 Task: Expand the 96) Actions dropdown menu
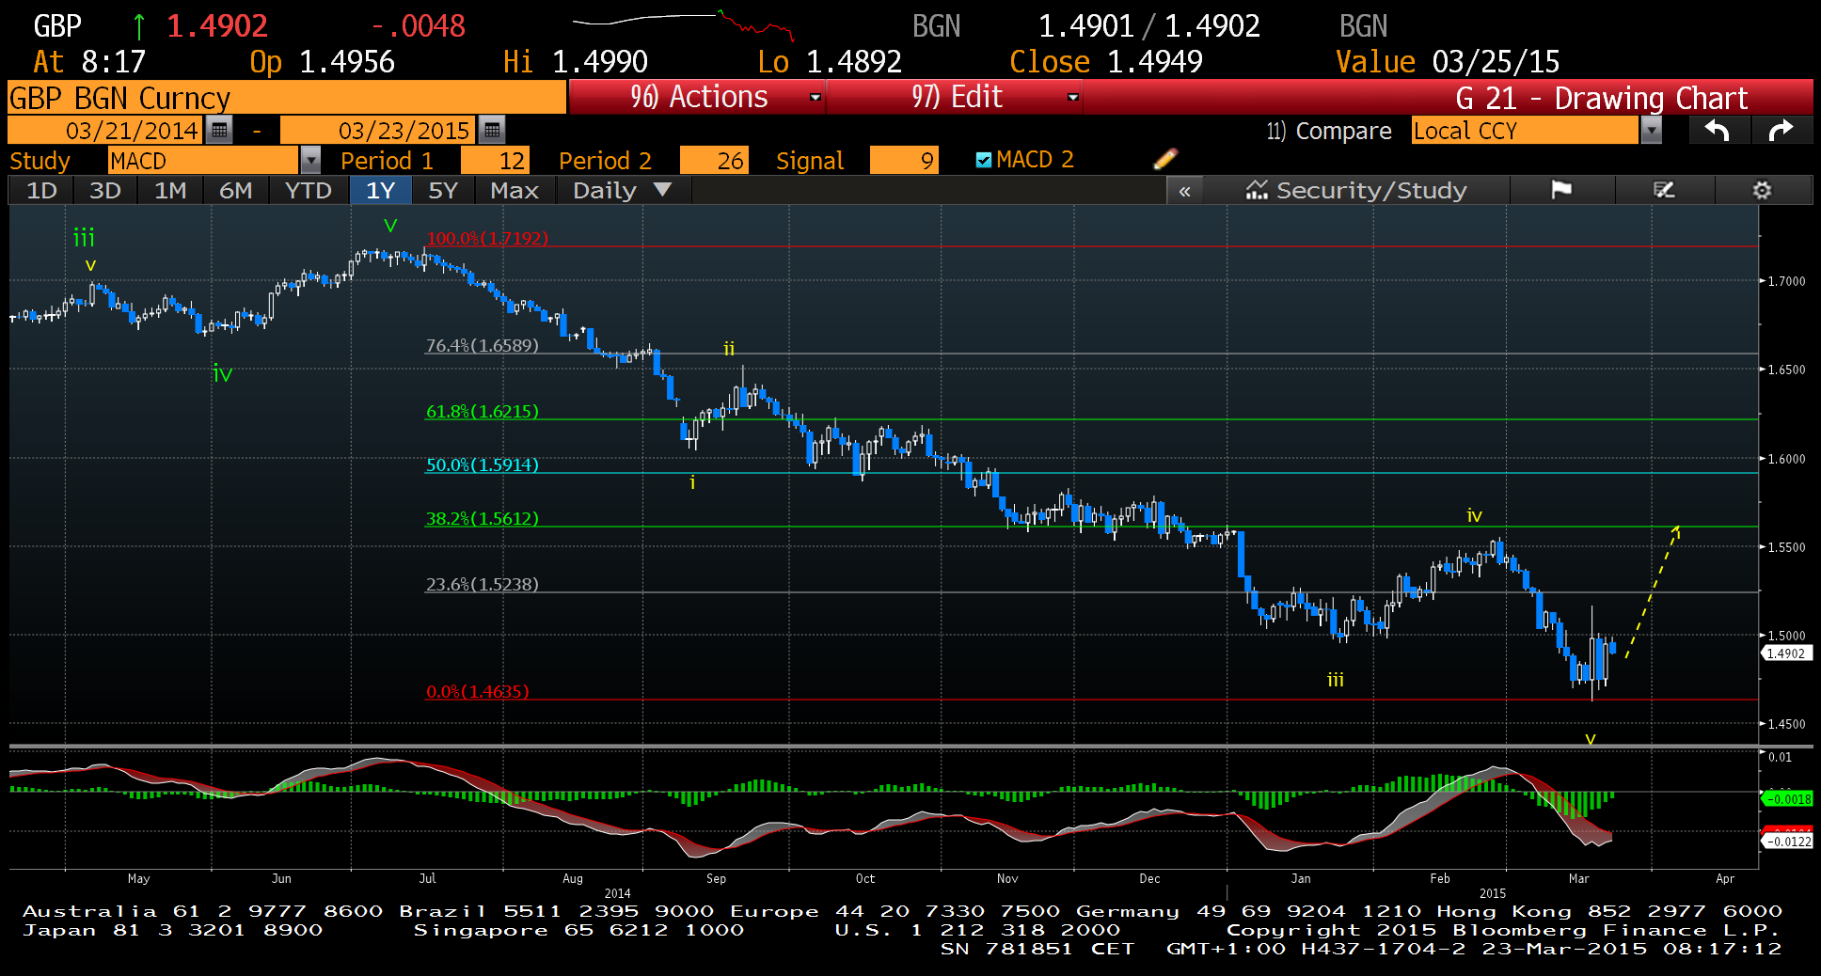(815, 97)
